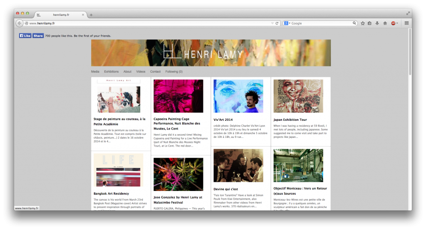The height and width of the screenshot is (230, 426).
Task: Reload the page with the refresh icon
Action: click(x=277, y=23)
